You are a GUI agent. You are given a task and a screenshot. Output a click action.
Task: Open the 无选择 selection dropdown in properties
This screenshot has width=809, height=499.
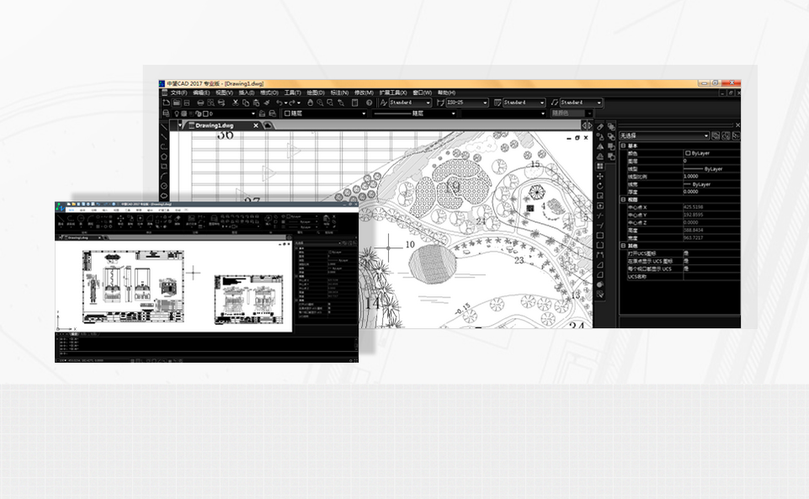pos(705,135)
